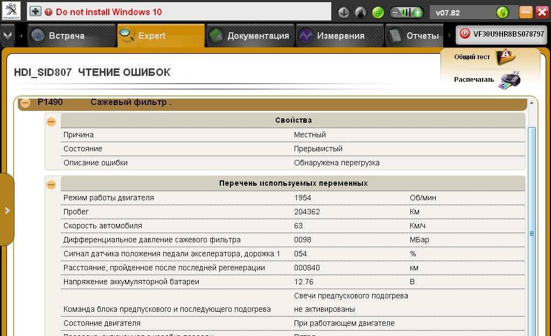Click the red power icon beside the VIN
The width and height of the screenshot is (551, 336).
(464, 34)
